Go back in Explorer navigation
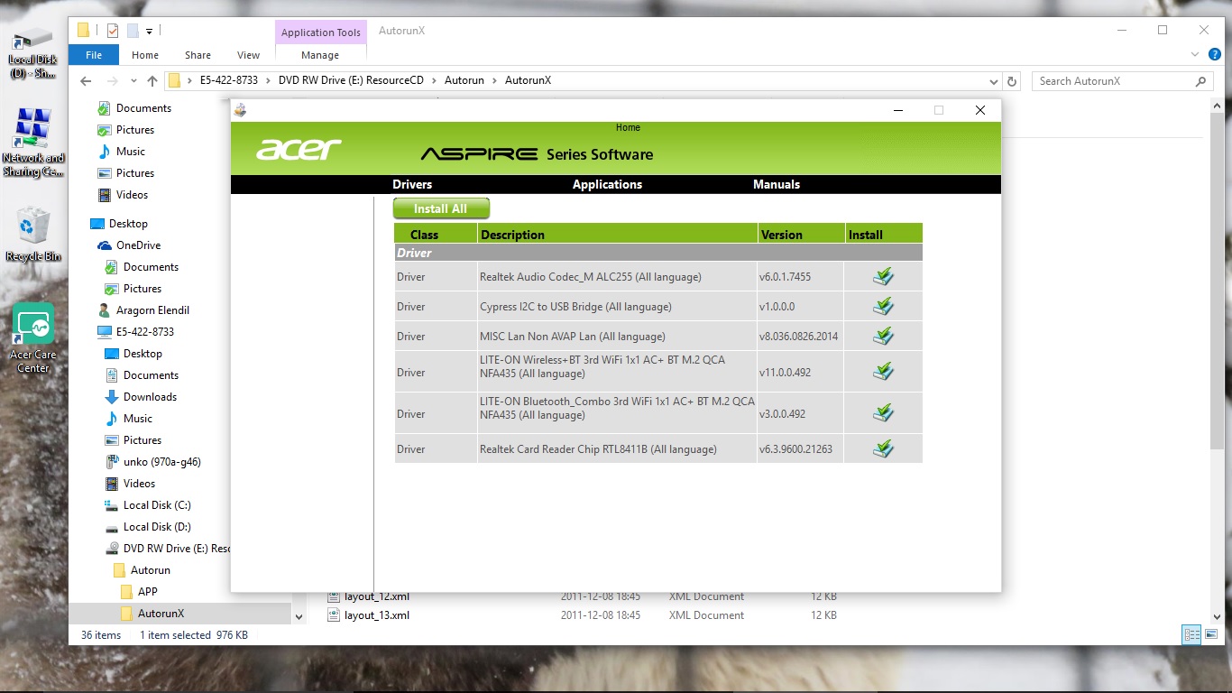The image size is (1232, 693). coord(86,81)
